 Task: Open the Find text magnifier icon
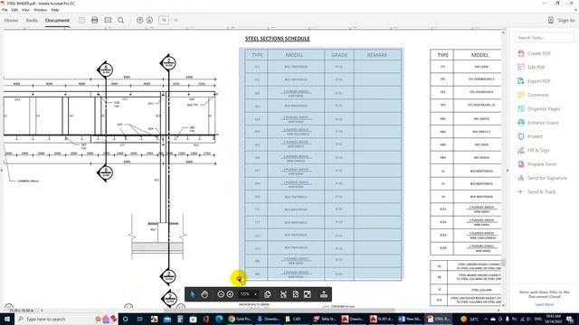(120, 20)
